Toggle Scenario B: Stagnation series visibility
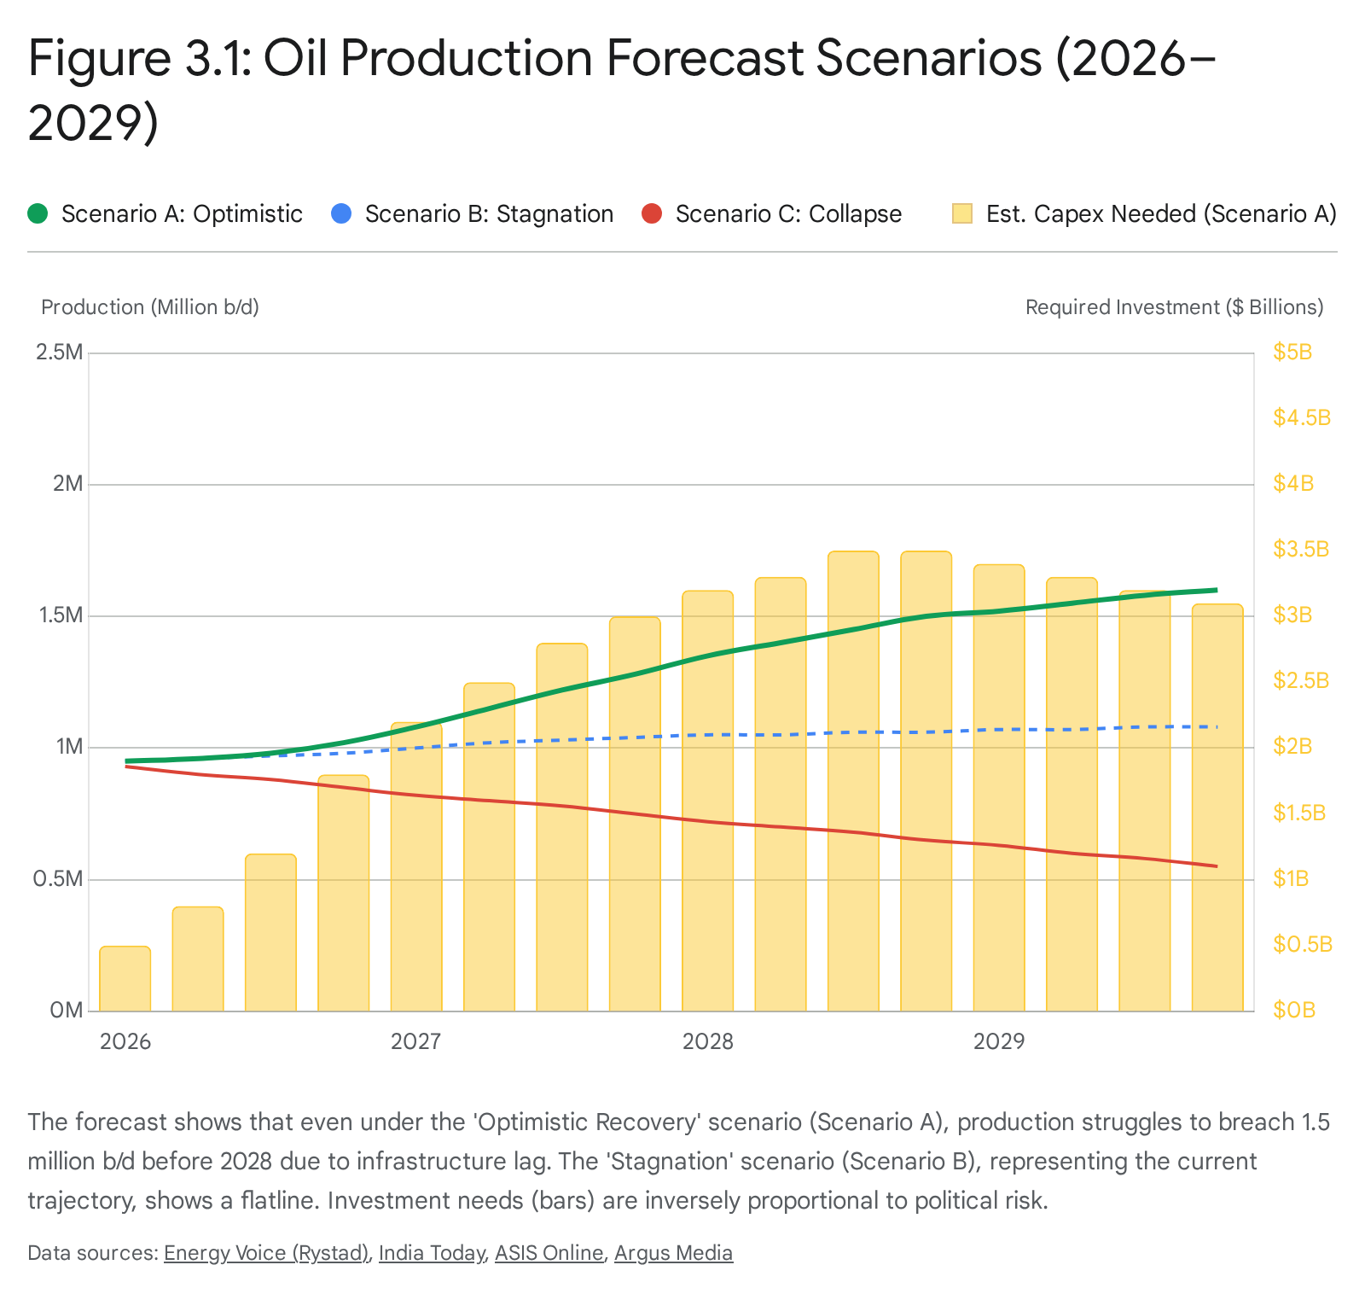 coord(489,213)
